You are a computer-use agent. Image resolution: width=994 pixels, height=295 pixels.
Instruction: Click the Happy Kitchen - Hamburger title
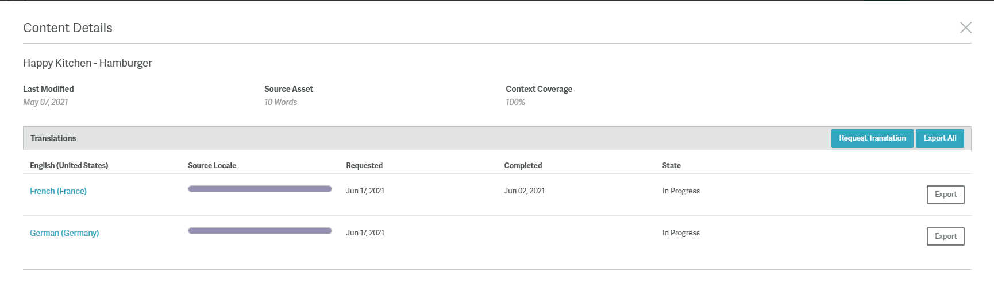coord(87,63)
